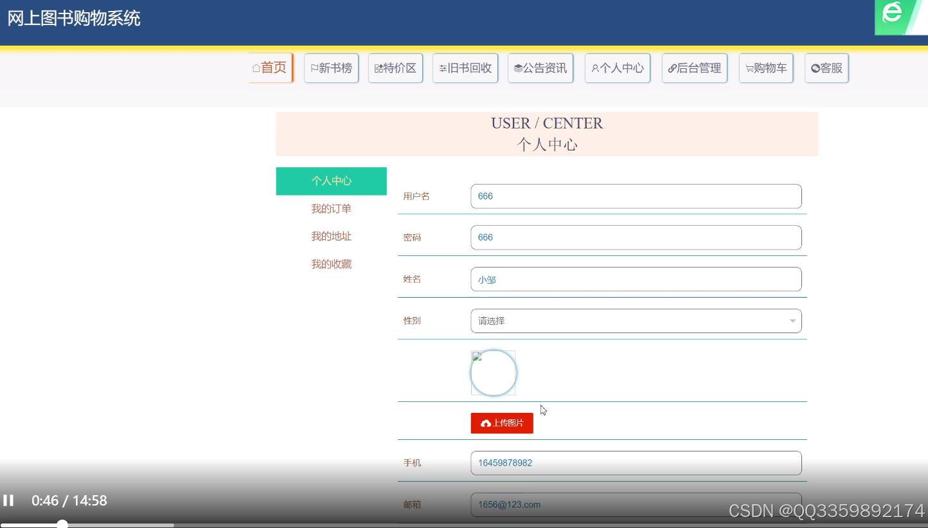Open 我的收藏 in sidebar
Screen dimensions: 928x528
(x=331, y=264)
